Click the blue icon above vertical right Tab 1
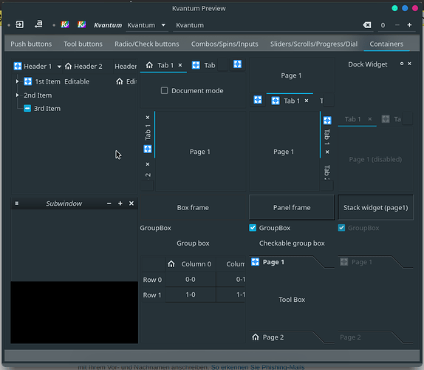424x370 pixels. 327,121
